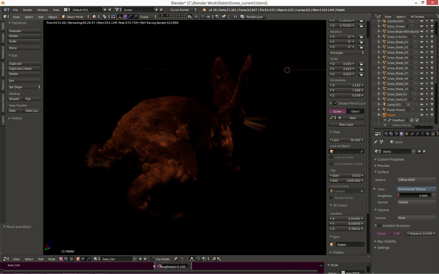Click the Texture properties checkerboard tab
This screenshot has width=439, height=274.
pyautogui.click(x=433, y=134)
